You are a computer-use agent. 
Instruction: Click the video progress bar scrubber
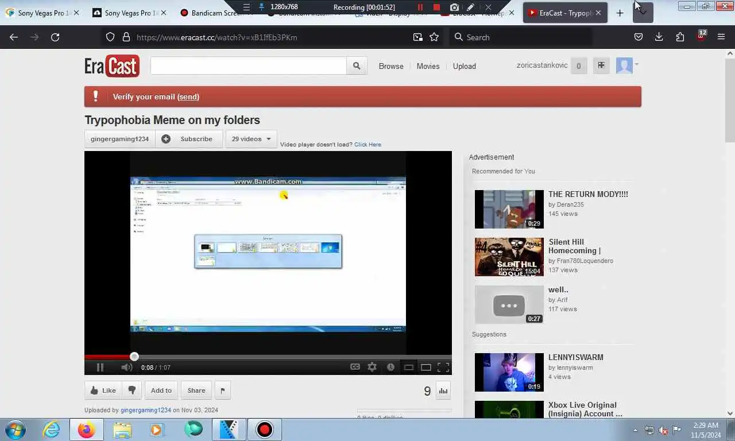click(x=134, y=357)
